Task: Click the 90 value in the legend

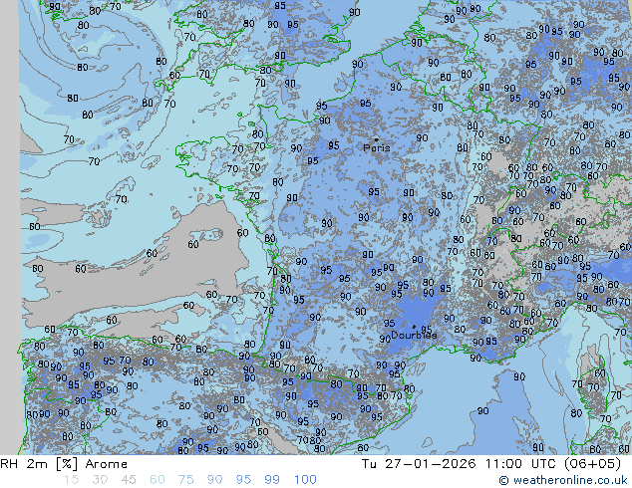Action: point(214,480)
